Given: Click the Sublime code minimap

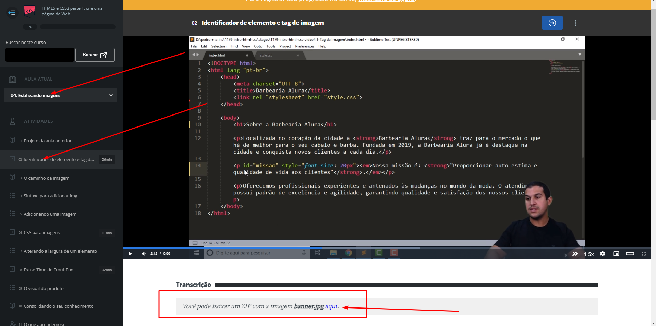Looking at the screenshot, I should tap(565, 67).
